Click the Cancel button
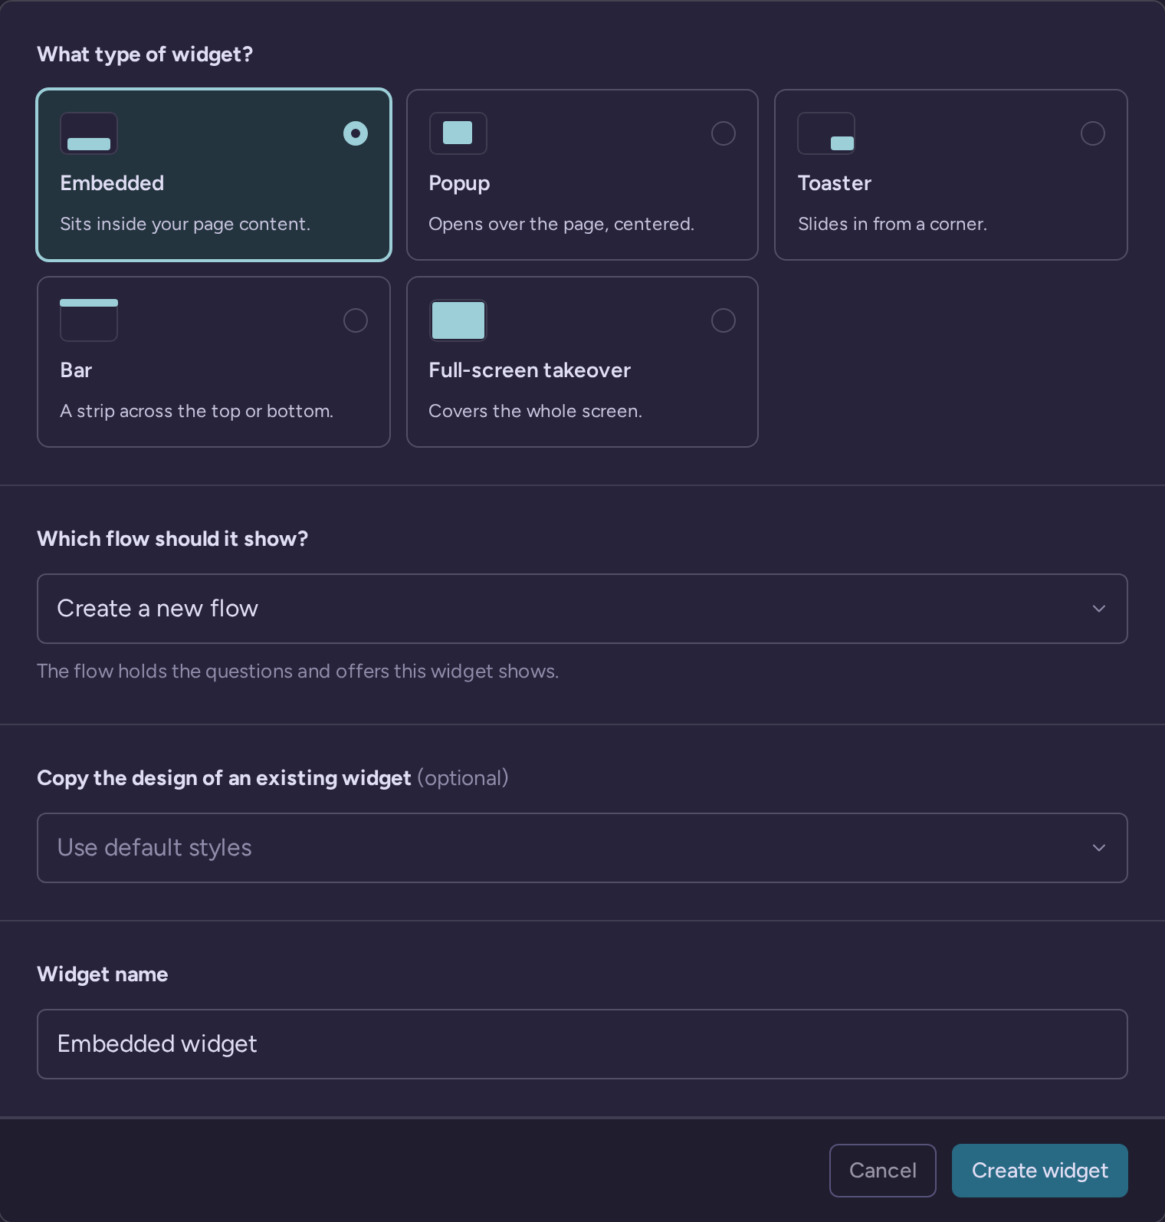This screenshot has width=1165, height=1222. pyautogui.click(x=883, y=1171)
